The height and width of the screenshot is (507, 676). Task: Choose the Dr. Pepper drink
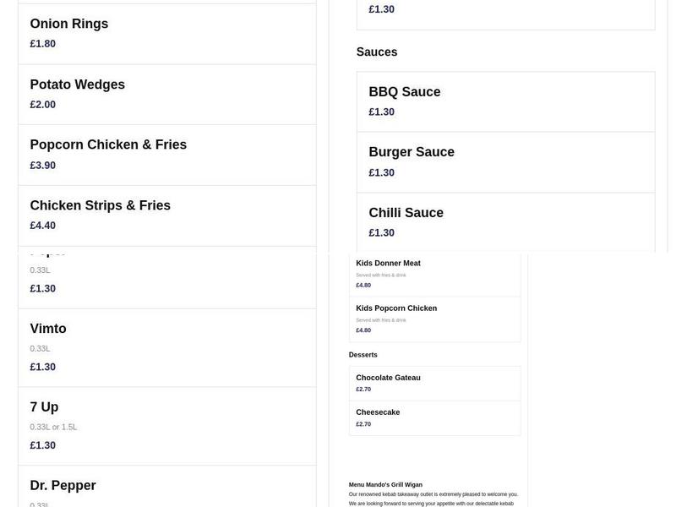(x=166, y=490)
